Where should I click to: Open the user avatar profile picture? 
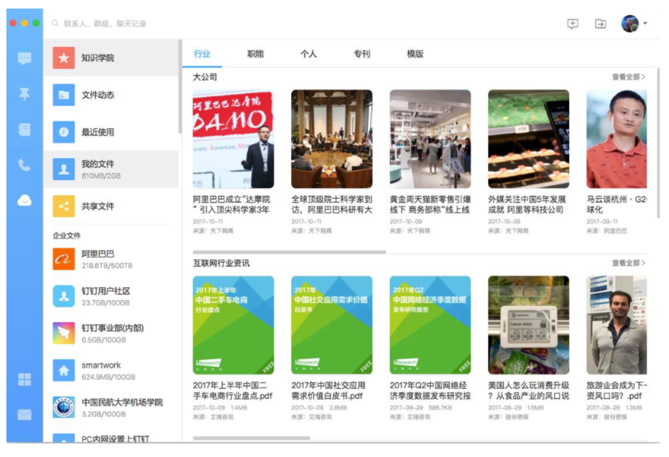[630, 23]
